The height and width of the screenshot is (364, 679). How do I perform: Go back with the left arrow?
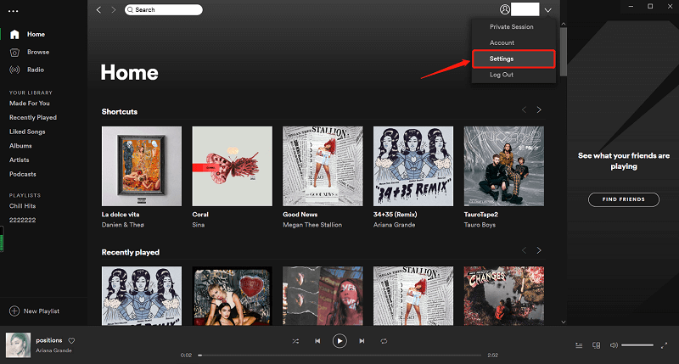pos(98,9)
